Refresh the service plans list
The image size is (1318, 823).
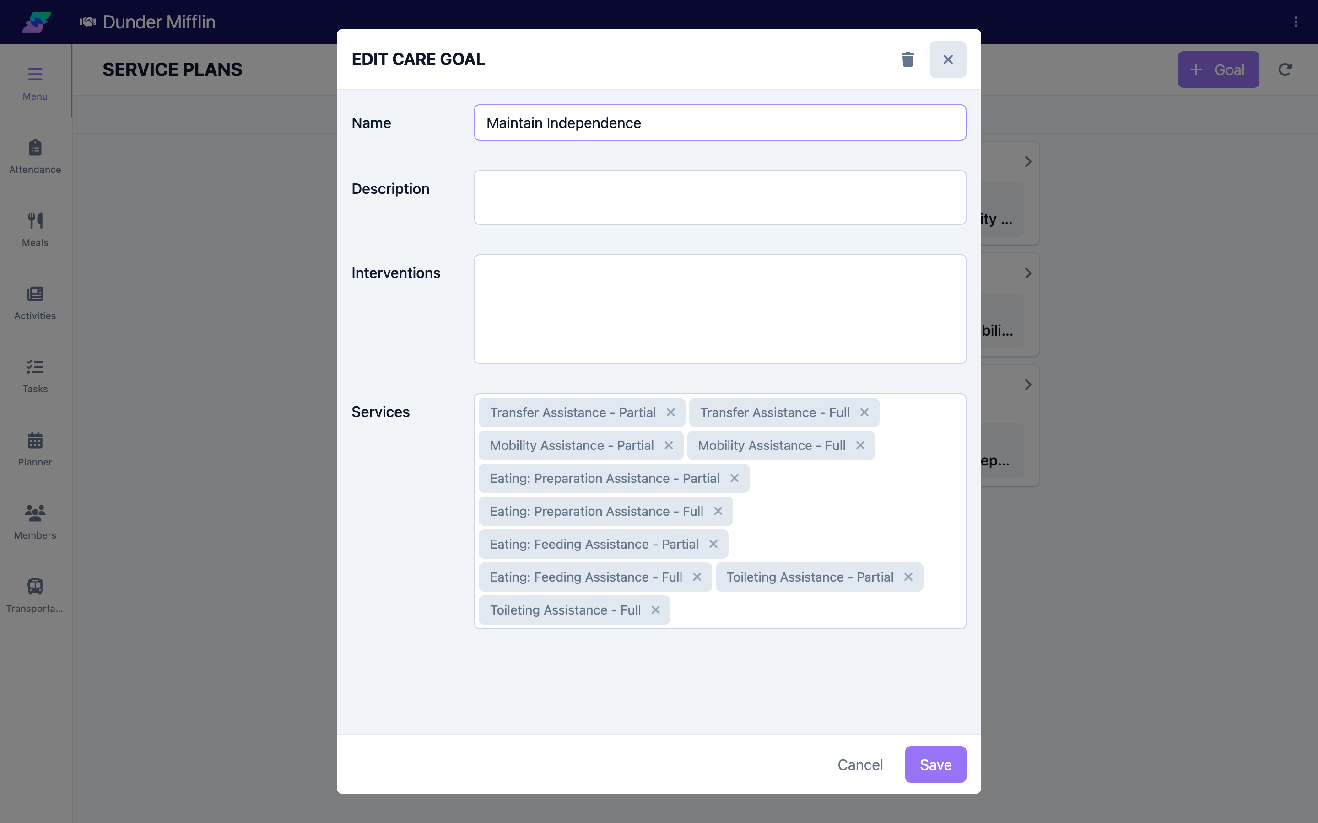pos(1285,69)
